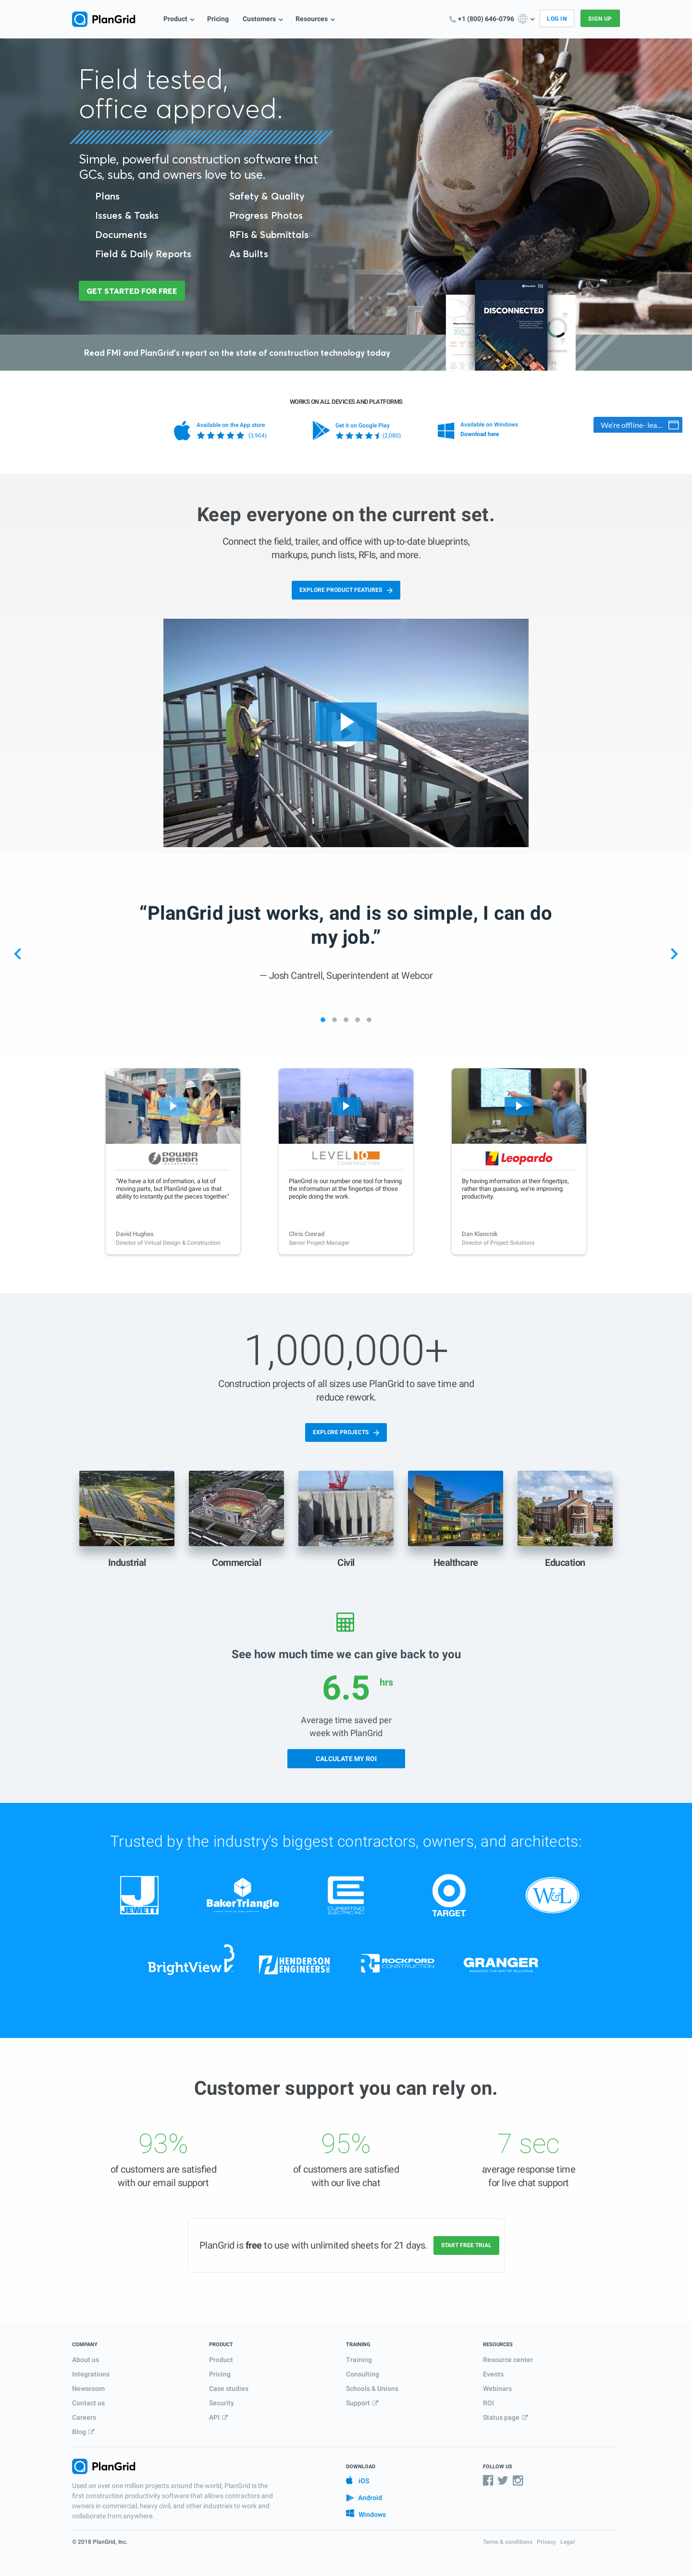Play the main product video
This screenshot has height=2576, width=692.
[346, 722]
